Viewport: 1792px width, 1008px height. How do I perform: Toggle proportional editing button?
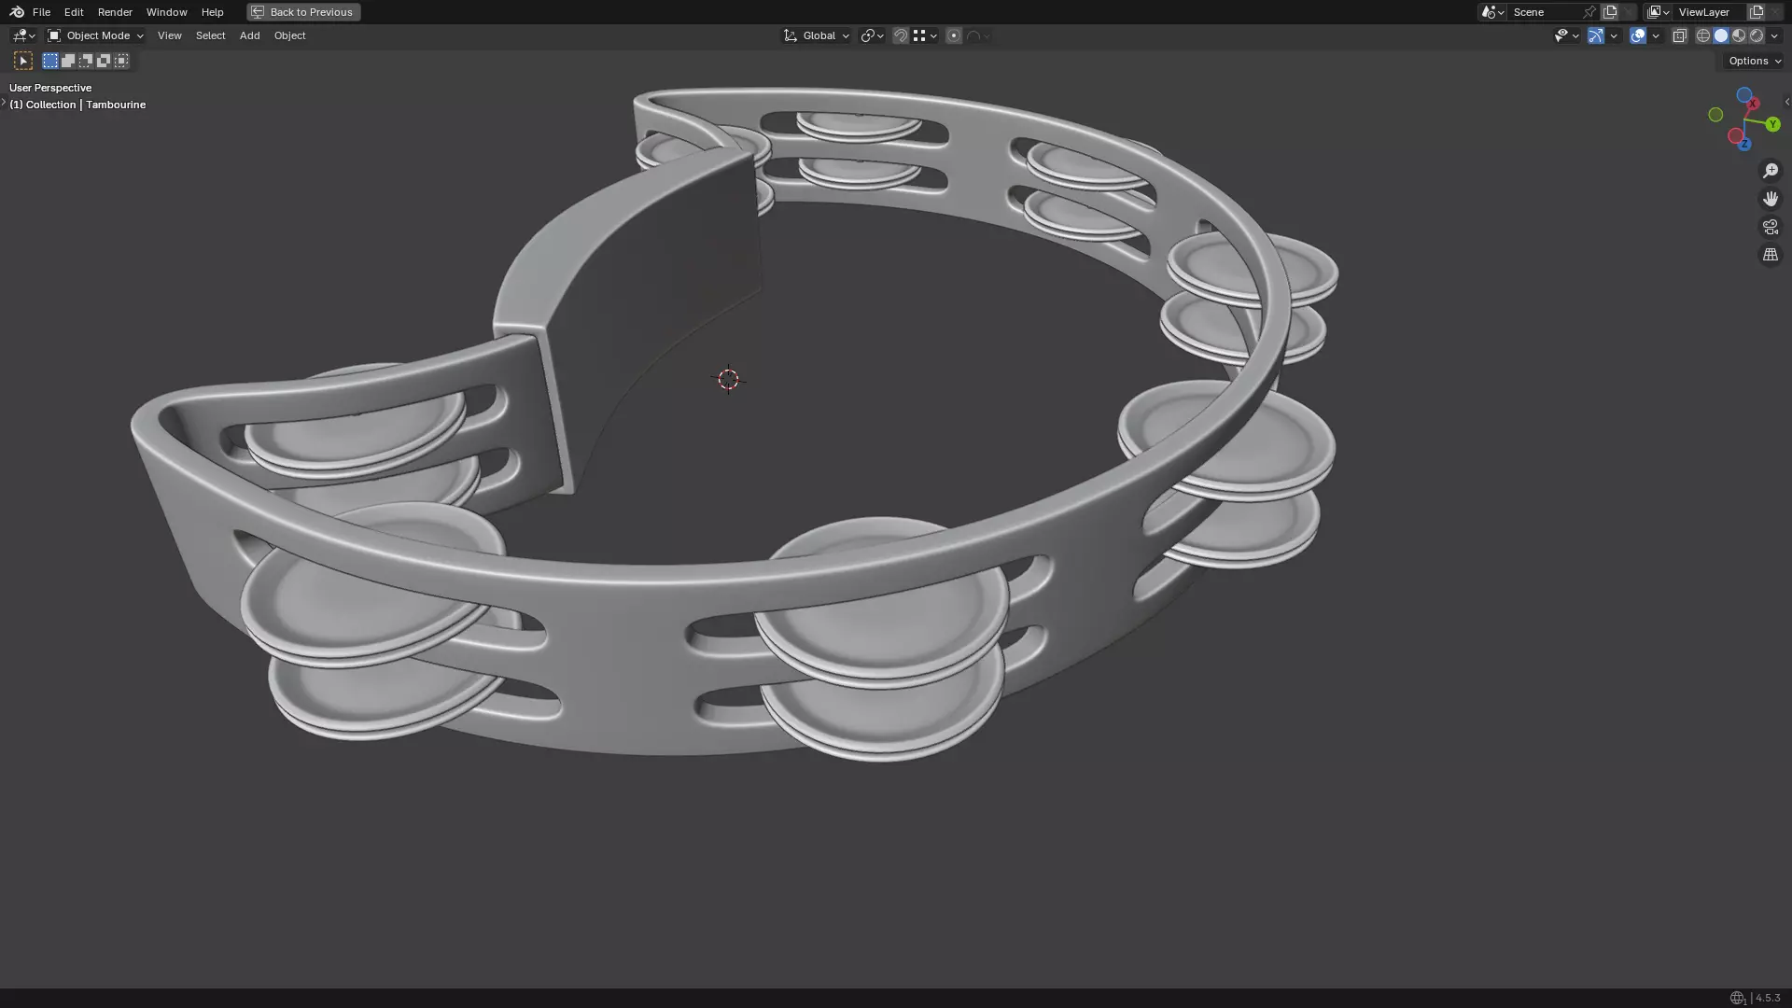pos(954,35)
